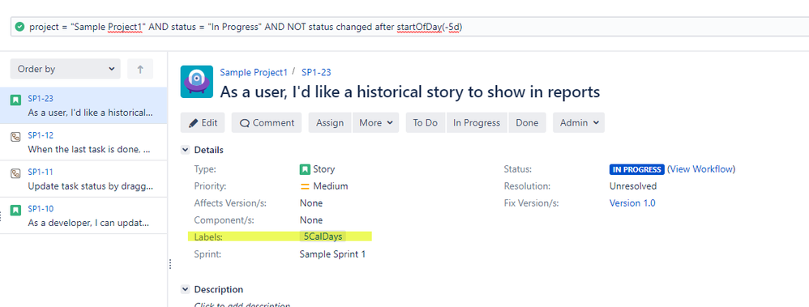
Task: Open the SP1-23 breadcrumb link
Action: pyautogui.click(x=316, y=73)
